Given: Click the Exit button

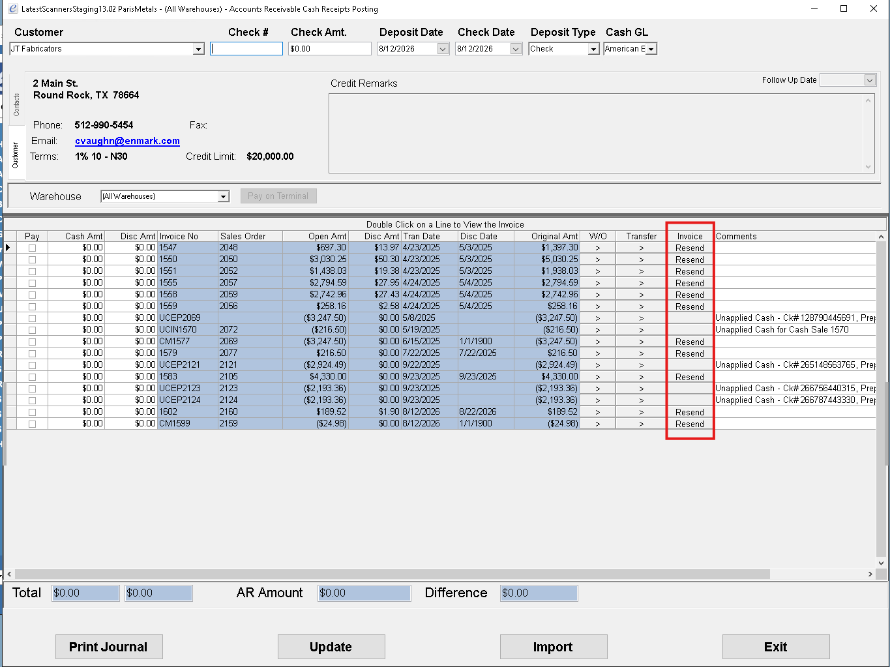Looking at the screenshot, I should (776, 647).
